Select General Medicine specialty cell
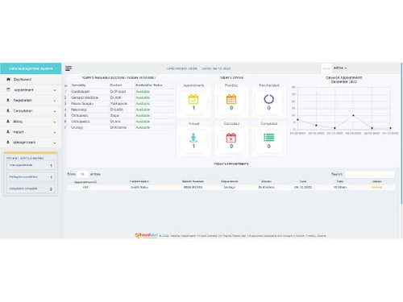The image size is (403, 302). point(85,97)
